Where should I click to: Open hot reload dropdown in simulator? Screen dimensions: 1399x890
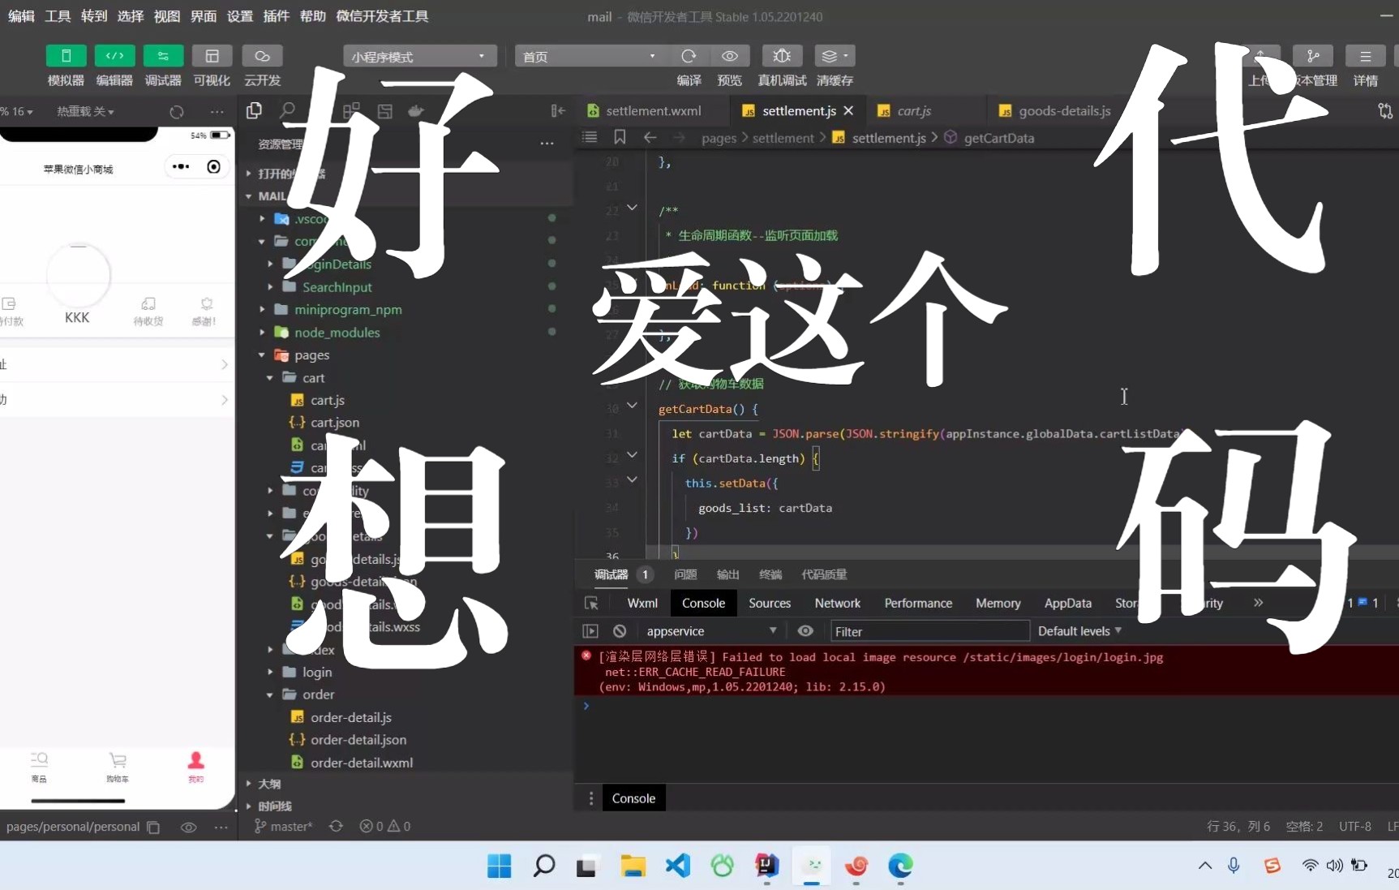(x=85, y=111)
